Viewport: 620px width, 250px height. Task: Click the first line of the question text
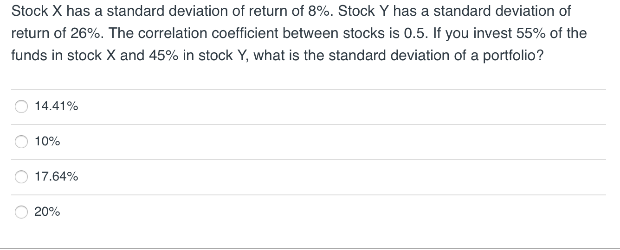click(291, 11)
